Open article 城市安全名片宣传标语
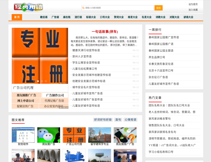 86,87
